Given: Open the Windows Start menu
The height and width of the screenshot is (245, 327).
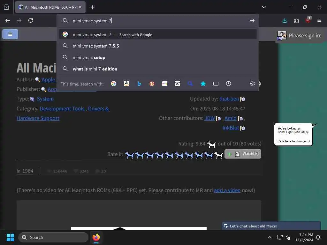Looking at the screenshot, I should click(10, 237).
